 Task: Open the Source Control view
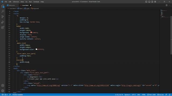tap(3, 17)
